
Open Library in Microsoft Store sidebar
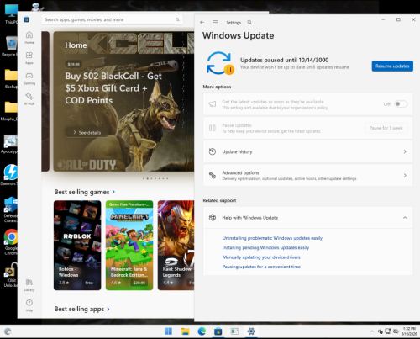click(x=29, y=284)
